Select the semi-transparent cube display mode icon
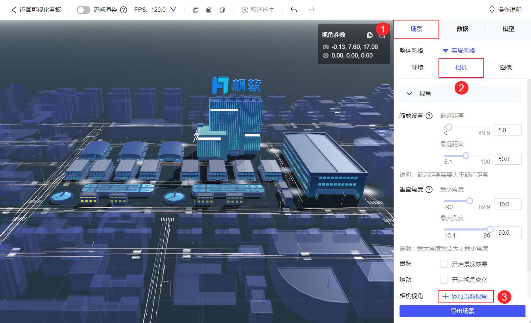 pyautogui.click(x=222, y=10)
